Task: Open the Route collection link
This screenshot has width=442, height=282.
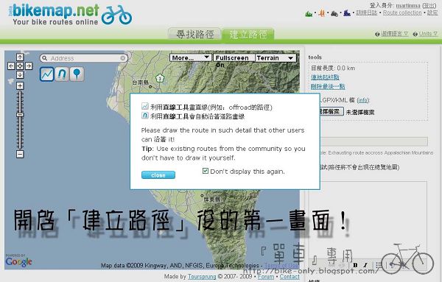Action: [x=402, y=13]
